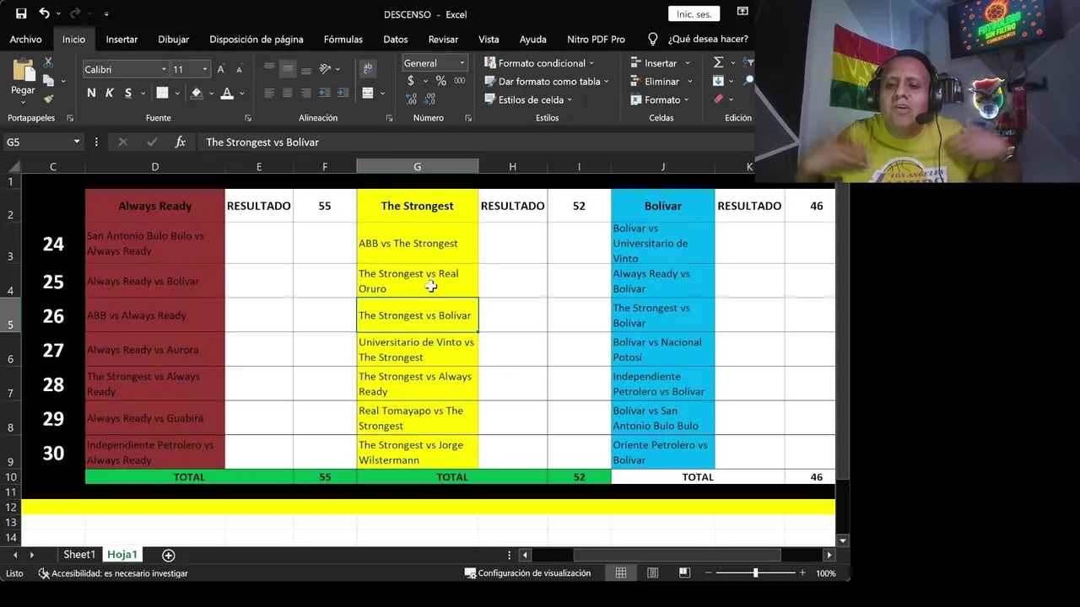Switch to Page Break Preview
Image resolution: width=1080 pixels, height=607 pixels.
tap(683, 573)
